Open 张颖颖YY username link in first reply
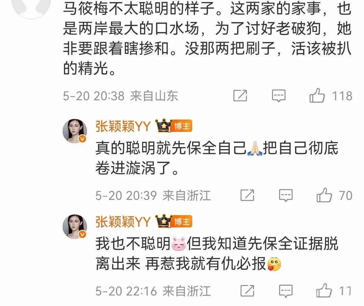364x306 pixels. [123, 126]
